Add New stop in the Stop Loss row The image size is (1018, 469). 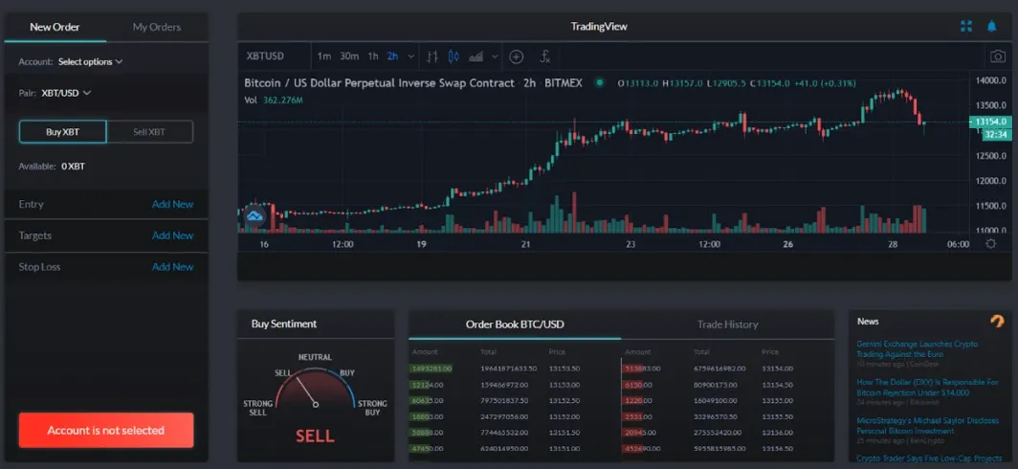pos(172,267)
